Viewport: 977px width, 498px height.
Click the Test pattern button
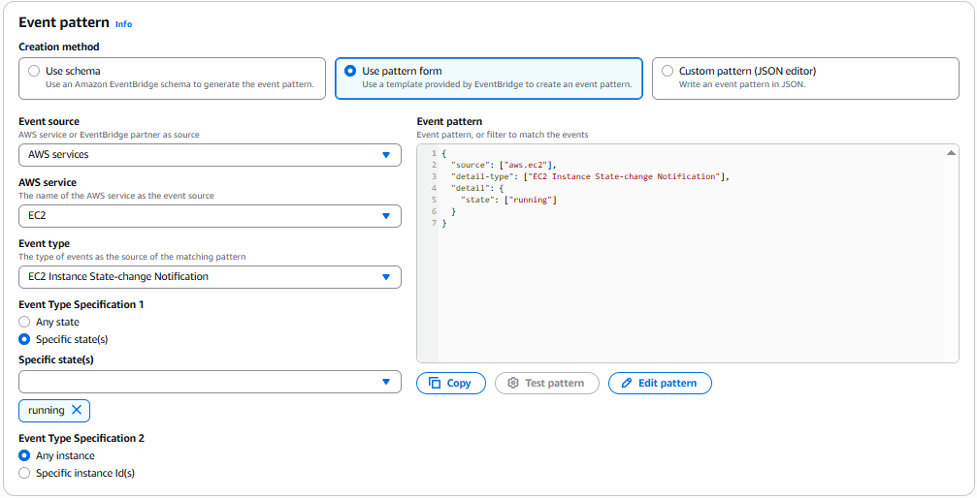(x=546, y=383)
